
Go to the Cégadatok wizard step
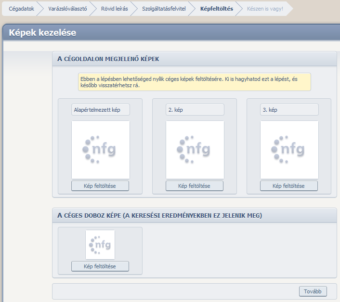[21, 9]
